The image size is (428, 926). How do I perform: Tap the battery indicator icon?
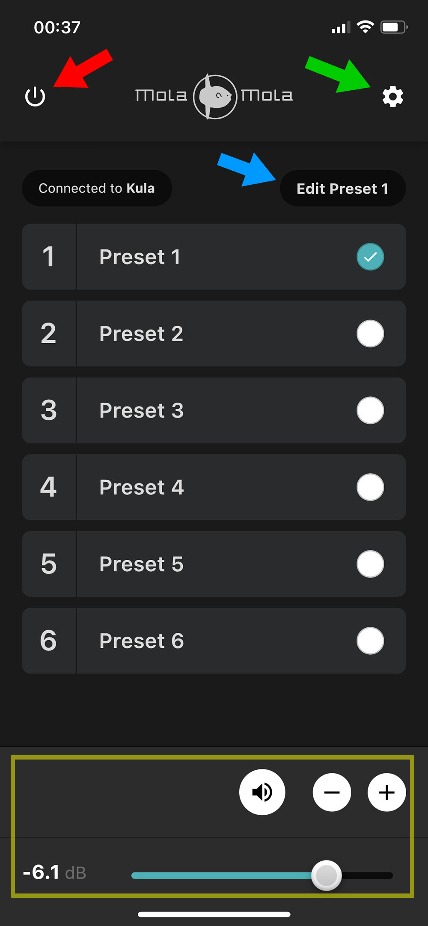(393, 27)
